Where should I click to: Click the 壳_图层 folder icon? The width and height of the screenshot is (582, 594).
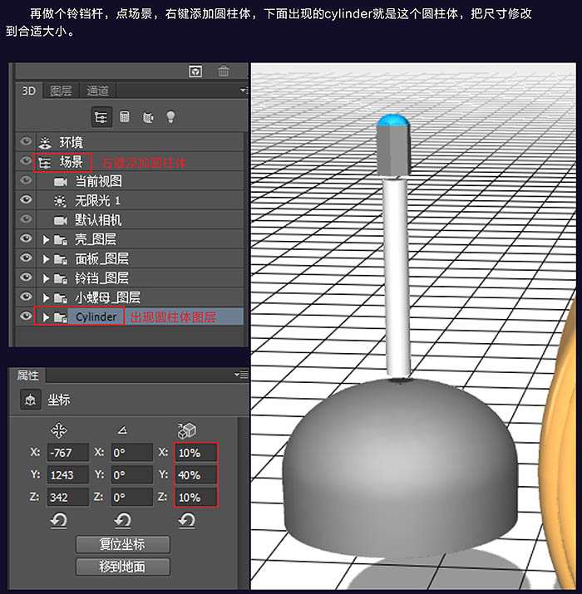click(61, 240)
